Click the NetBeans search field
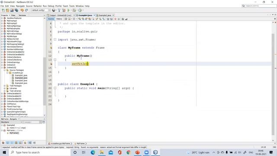The height and width of the screenshot is (156, 277). (259, 6)
